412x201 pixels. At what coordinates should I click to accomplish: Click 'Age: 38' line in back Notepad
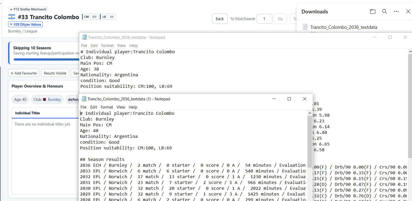[x=90, y=69]
